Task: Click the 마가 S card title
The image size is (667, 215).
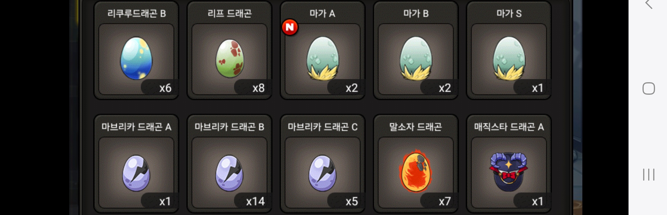Action: click(x=509, y=13)
